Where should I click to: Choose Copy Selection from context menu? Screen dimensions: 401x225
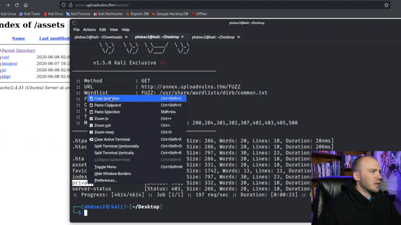pyautogui.click(x=107, y=98)
